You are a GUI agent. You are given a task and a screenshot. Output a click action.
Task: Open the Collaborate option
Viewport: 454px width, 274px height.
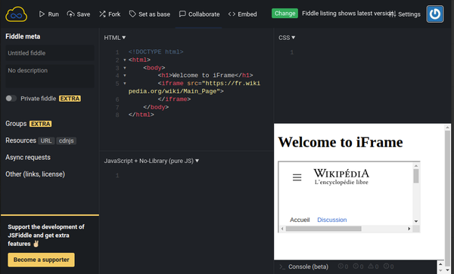click(x=199, y=14)
